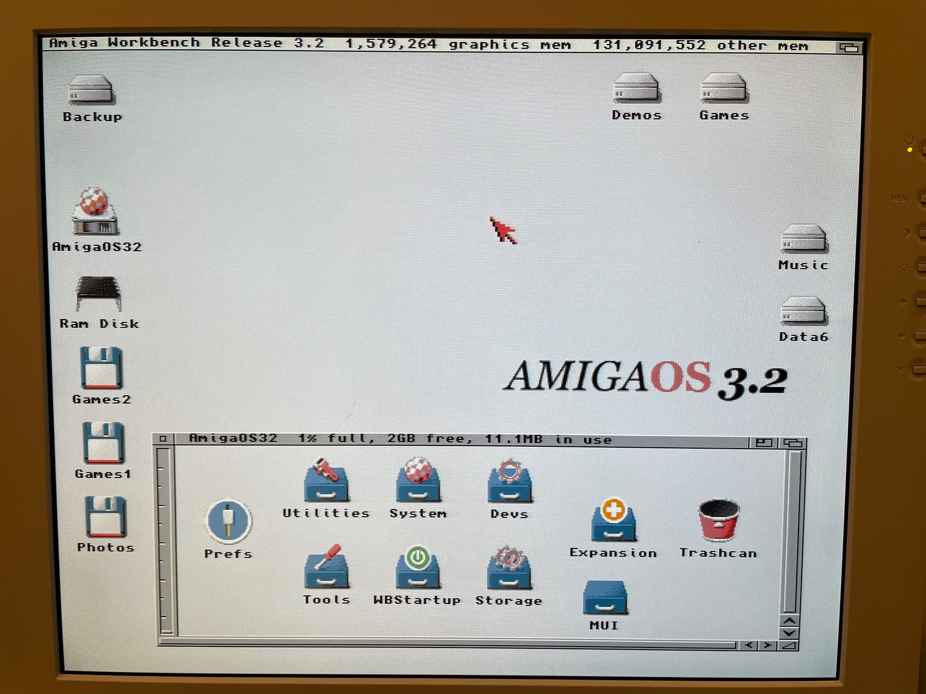The image size is (926, 694).
Task: Click the AmigaOS32 window depth gadget
Action: click(792, 443)
